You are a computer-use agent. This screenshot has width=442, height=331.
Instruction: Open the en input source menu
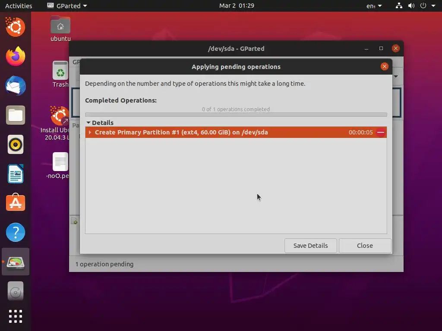[x=374, y=6]
